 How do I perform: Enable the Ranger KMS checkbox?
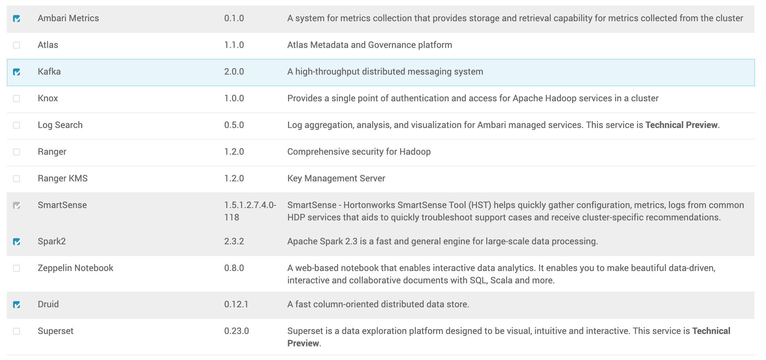click(16, 179)
